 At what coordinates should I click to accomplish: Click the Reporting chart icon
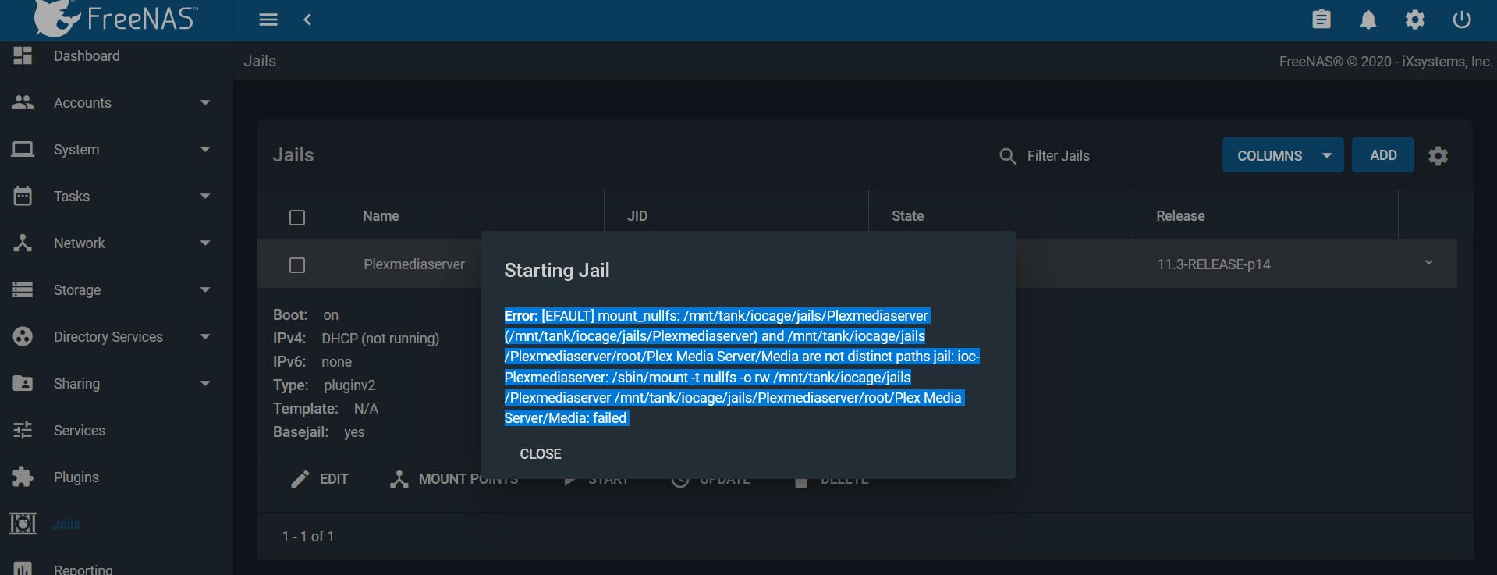[x=23, y=569]
